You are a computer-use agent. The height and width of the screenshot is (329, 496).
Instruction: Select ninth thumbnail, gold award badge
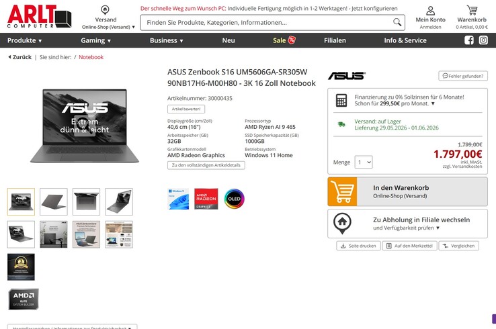[x=21, y=267]
